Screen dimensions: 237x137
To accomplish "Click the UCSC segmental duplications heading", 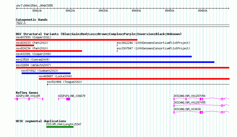I will [41, 121].
